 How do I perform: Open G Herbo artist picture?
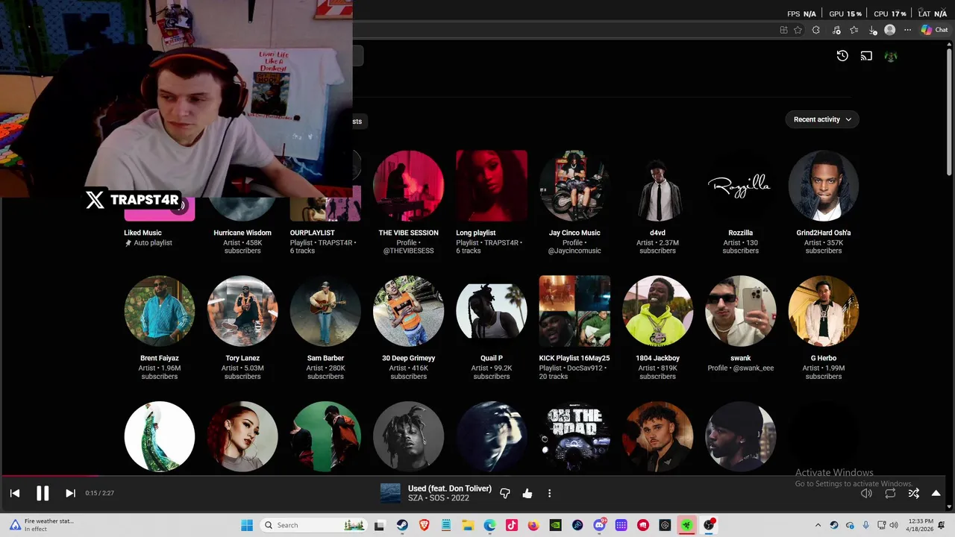[x=824, y=311]
